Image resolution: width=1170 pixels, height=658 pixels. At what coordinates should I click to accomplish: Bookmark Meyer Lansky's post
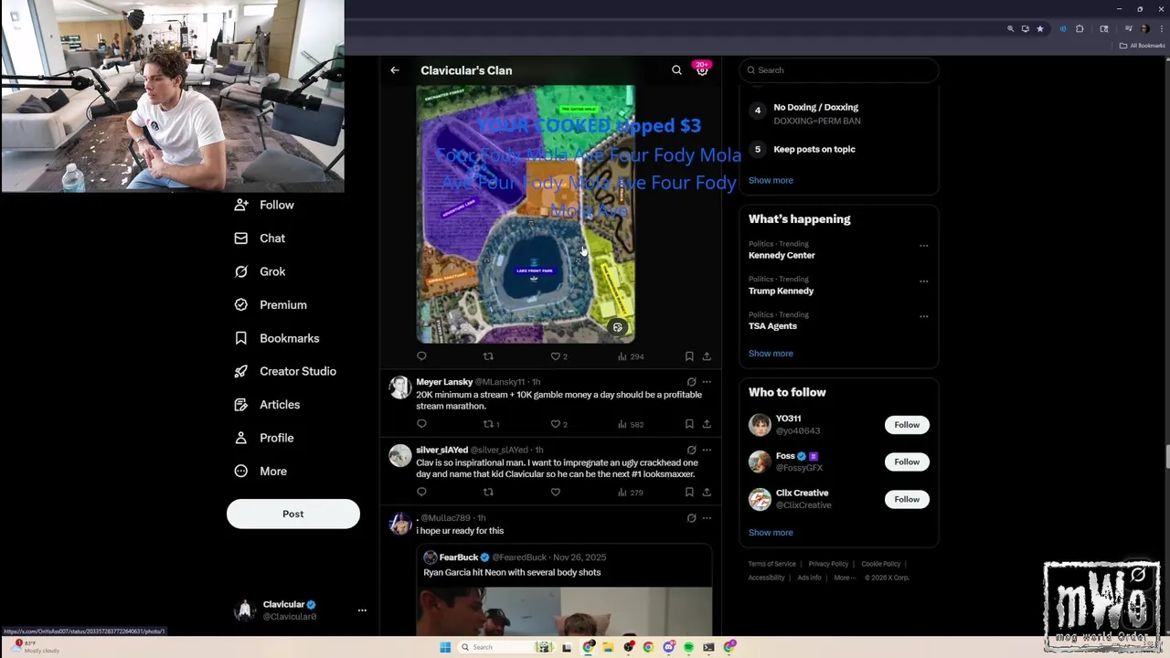[x=689, y=424]
